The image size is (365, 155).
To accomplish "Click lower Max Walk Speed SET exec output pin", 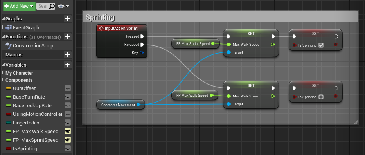I will (x=273, y=88).
